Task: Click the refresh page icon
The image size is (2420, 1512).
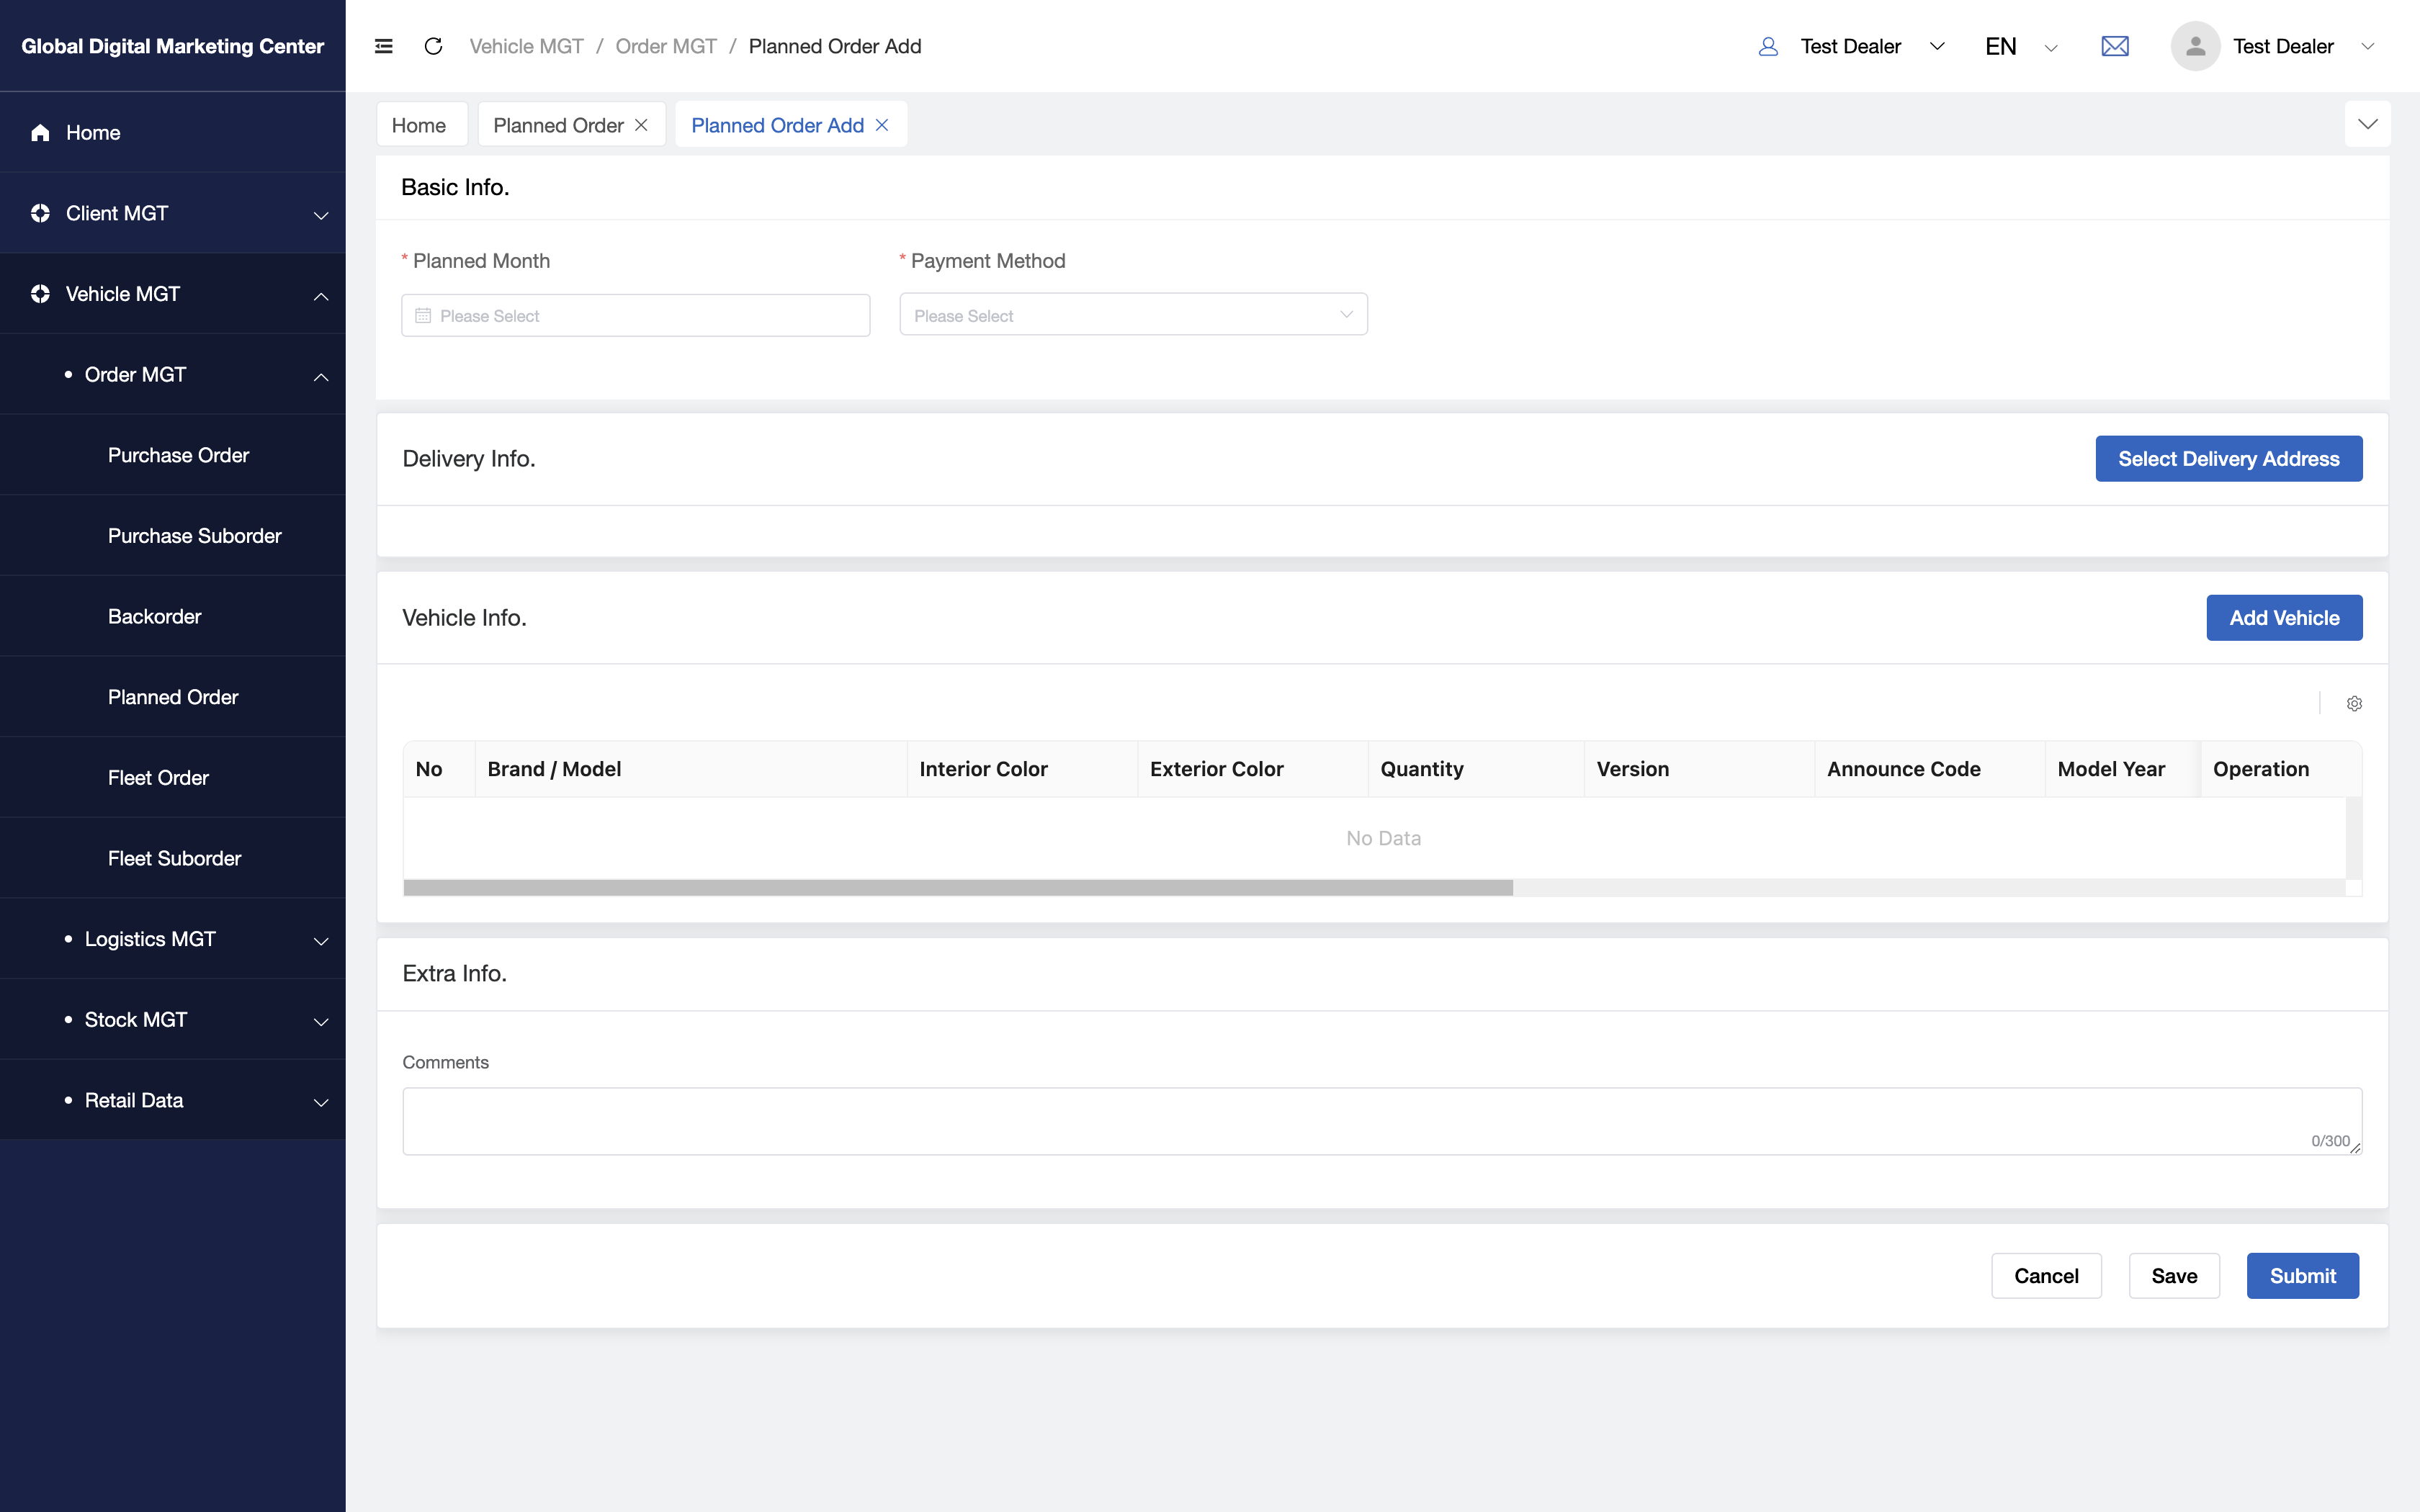Action: point(433,46)
